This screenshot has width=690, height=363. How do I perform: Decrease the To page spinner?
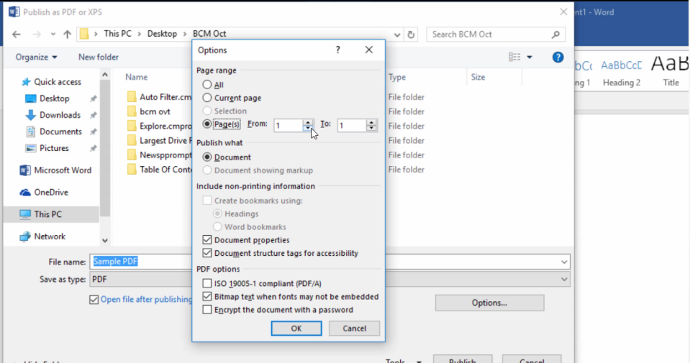pos(371,129)
